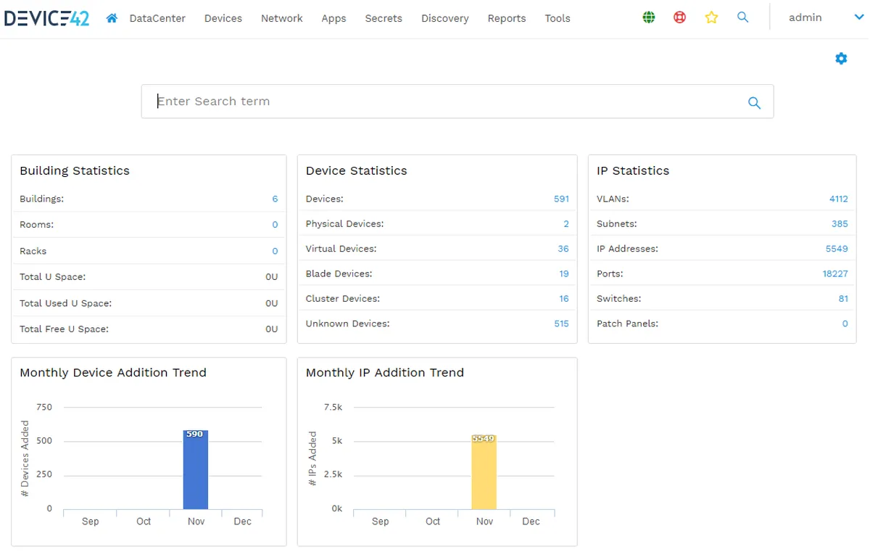Click the yellow star favorites icon
Viewport: 870px width, 552px height.
[x=711, y=17]
